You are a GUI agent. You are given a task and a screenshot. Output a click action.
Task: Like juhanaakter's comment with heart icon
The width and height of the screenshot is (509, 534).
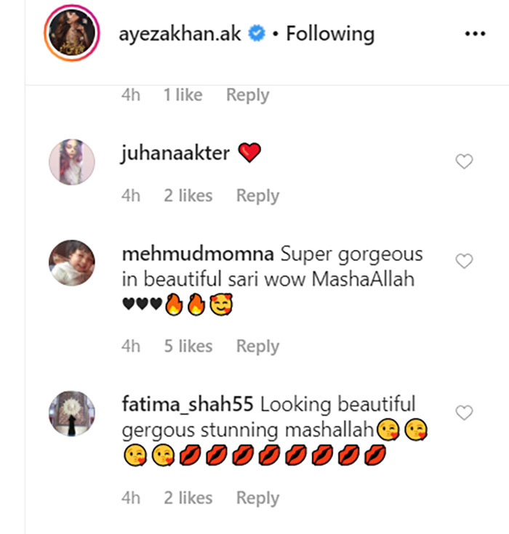point(463,162)
